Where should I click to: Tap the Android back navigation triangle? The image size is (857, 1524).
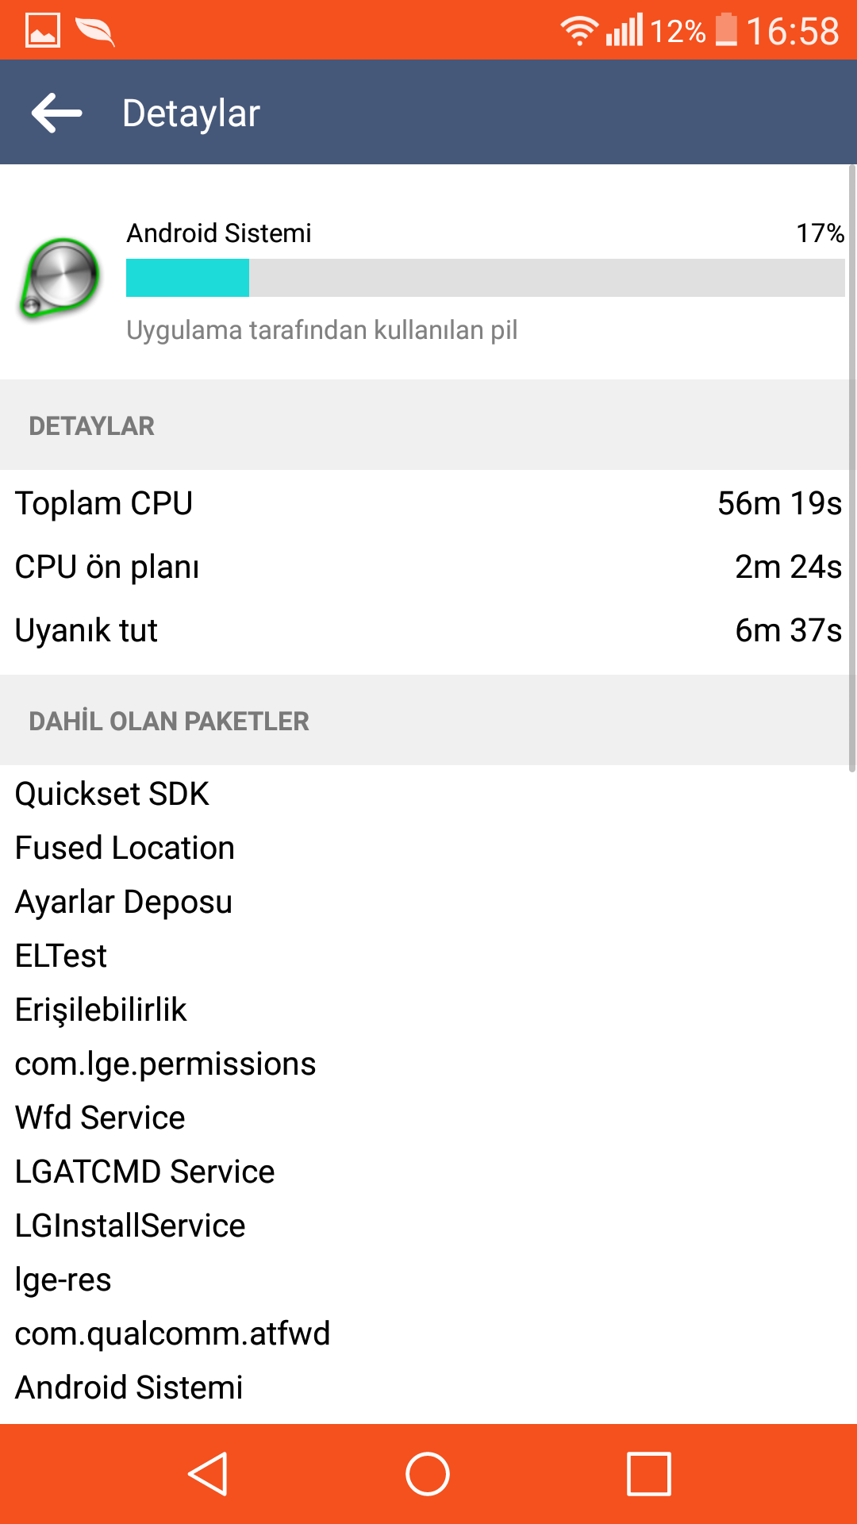pyautogui.click(x=208, y=1474)
